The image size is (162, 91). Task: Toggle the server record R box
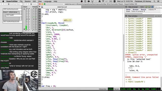click(160, 89)
